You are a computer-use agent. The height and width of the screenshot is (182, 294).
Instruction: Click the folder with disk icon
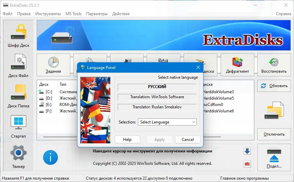[274, 110]
